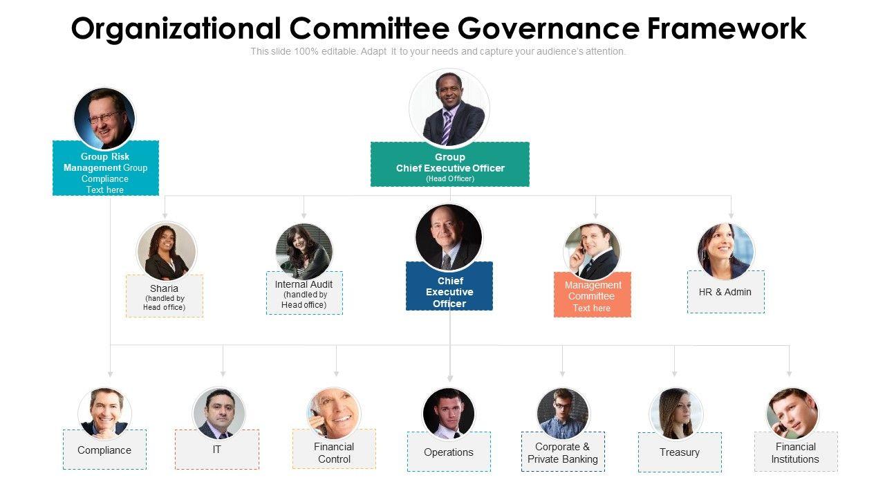
Task: Click the photo above the Sharia box
Action: [x=167, y=251]
